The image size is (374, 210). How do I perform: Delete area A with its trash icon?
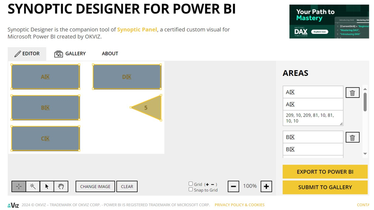tap(352, 93)
